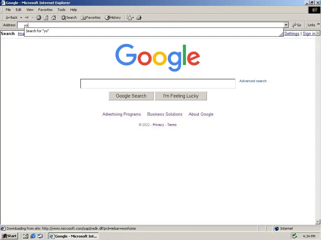The width and height of the screenshot is (321, 240).
Task: Click inside the Address bar text field
Action: tap(150, 25)
